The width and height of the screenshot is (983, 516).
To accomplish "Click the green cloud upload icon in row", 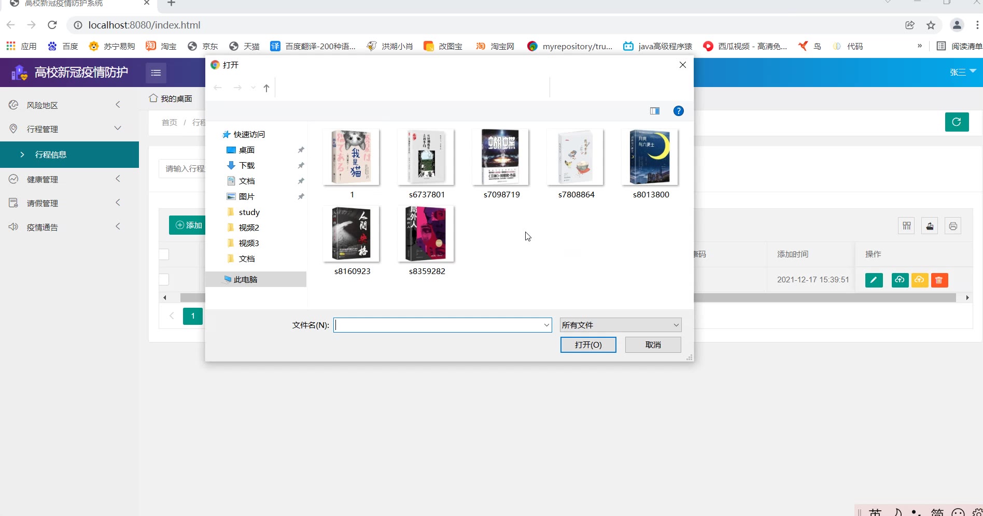I will point(900,280).
